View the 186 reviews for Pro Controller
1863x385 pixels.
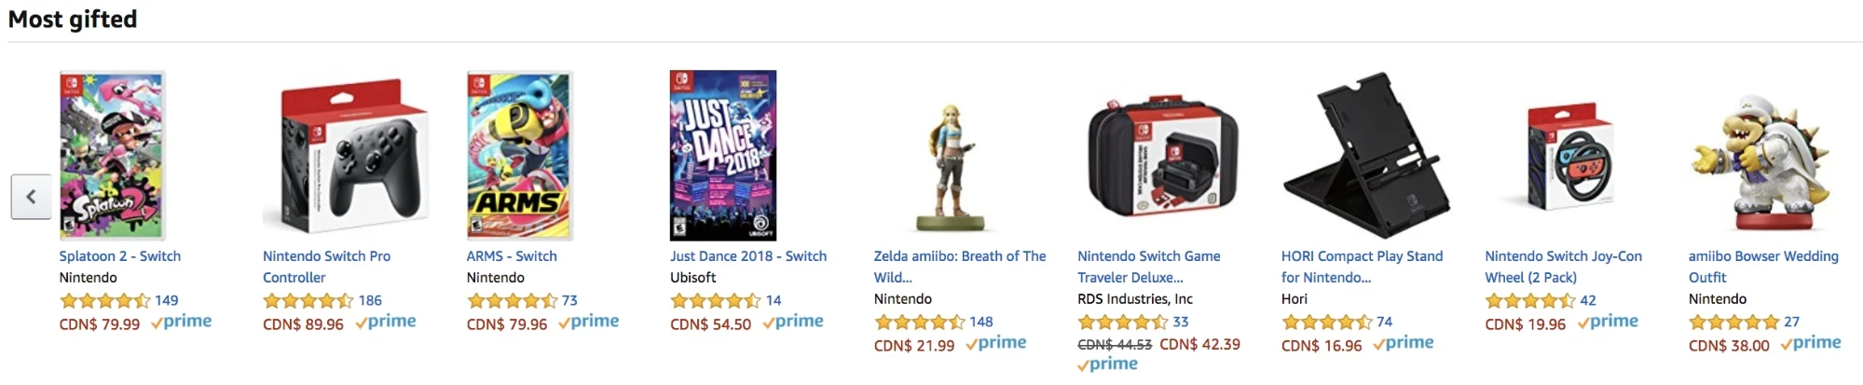tap(370, 300)
